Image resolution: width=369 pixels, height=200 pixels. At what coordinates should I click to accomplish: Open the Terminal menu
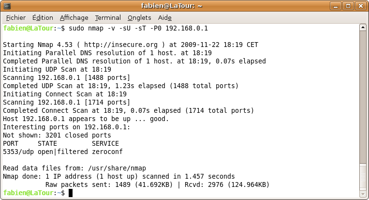pyautogui.click(x=108, y=17)
